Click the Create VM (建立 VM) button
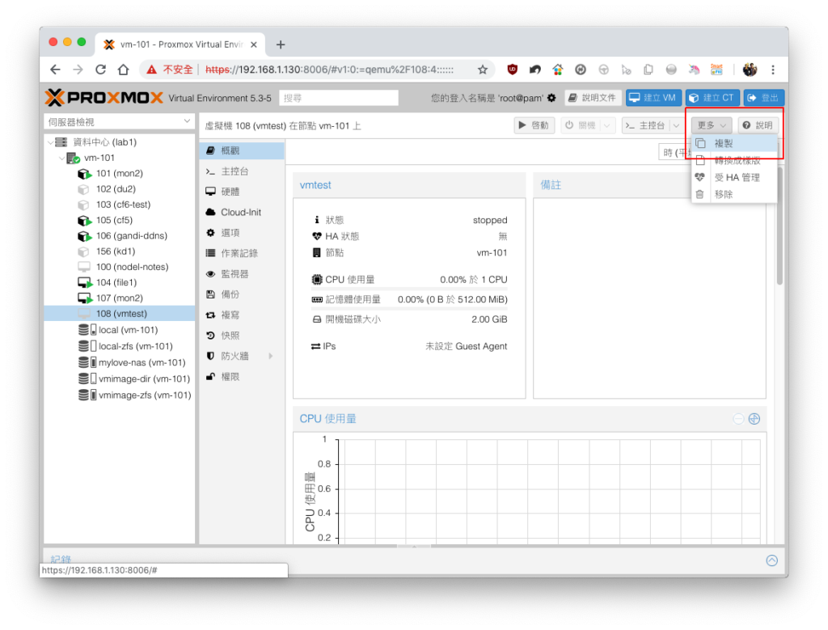The height and width of the screenshot is (630, 828). [x=653, y=98]
